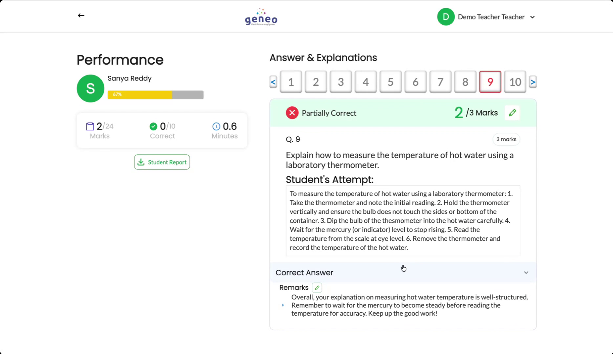Expand the Correct Answer section chevron
Image resolution: width=613 pixels, height=354 pixels.
coord(526,273)
